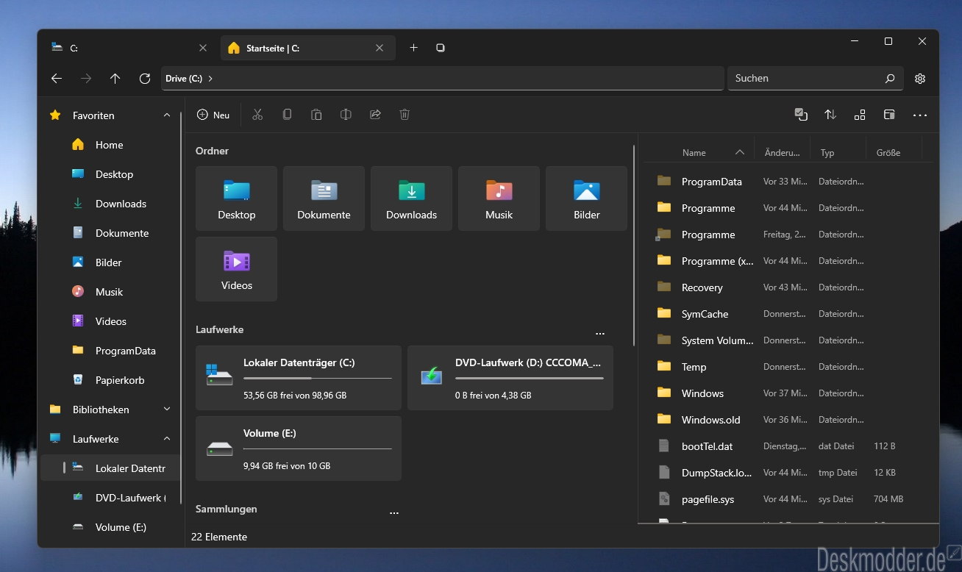This screenshot has width=962, height=572.
Task: Open Videos in the sidebar
Action: click(x=110, y=321)
